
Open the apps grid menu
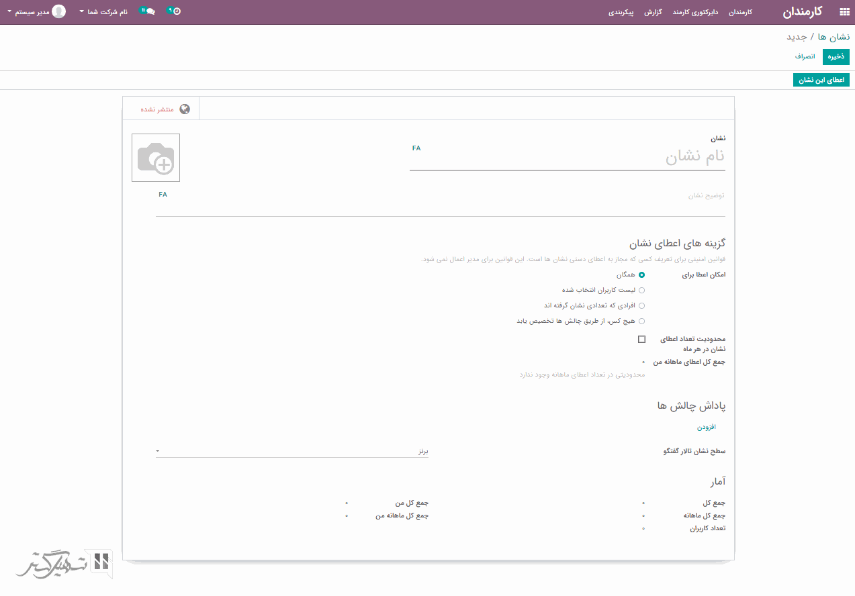coord(844,12)
